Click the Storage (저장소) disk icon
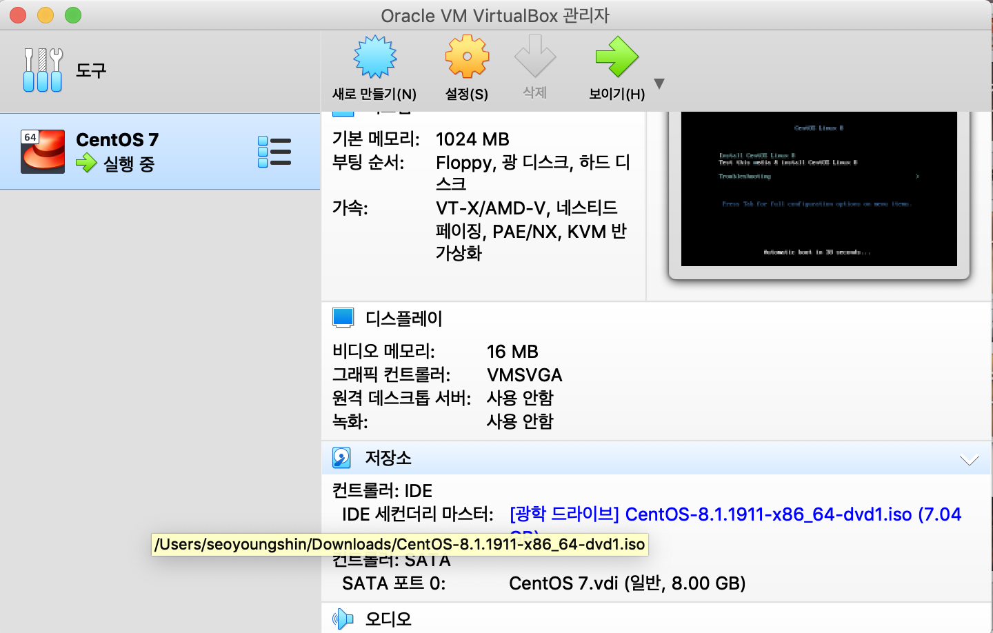The image size is (993, 633). [x=342, y=458]
